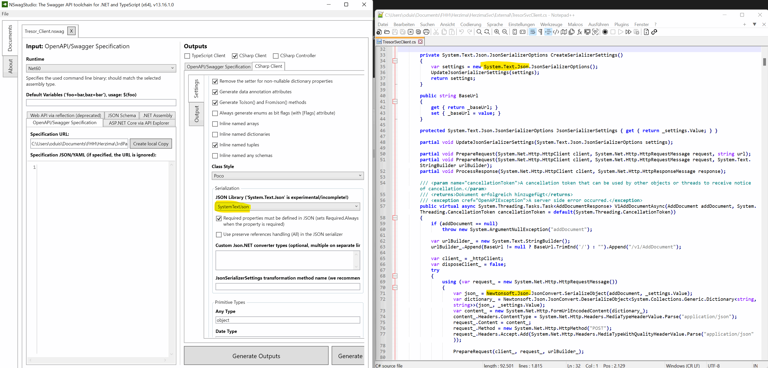The image size is (768, 368).
Task: Print the current file from the toolbar
Action: 426,32
